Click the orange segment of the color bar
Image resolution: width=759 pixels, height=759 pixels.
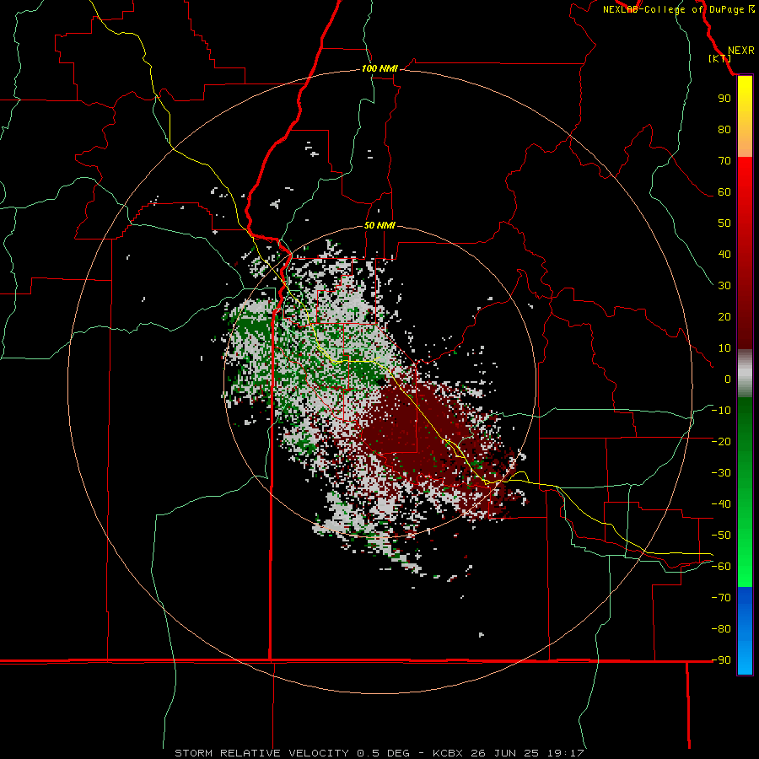[x=745, y=145]
